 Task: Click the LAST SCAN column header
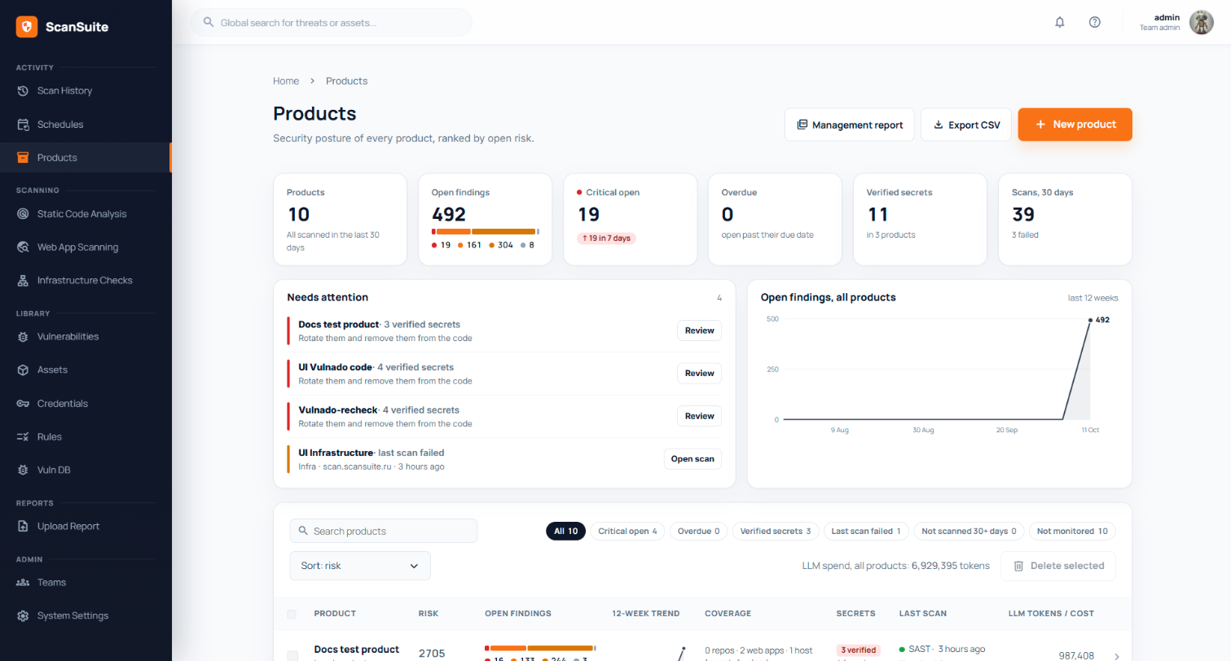(923, 613)
